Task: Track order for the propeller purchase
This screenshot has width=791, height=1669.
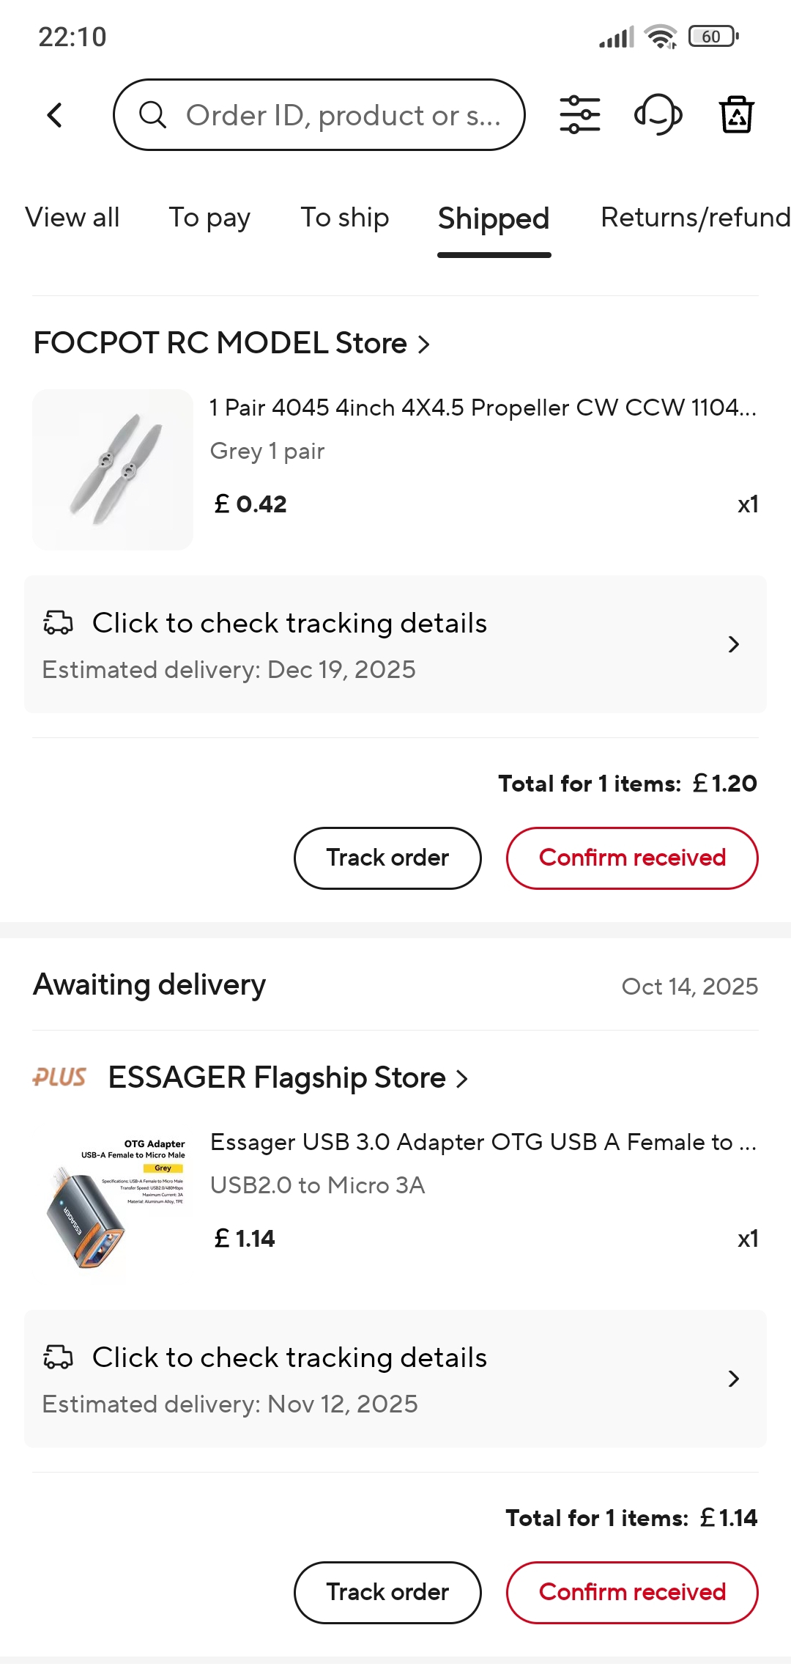Action: [x=387, y=858]
